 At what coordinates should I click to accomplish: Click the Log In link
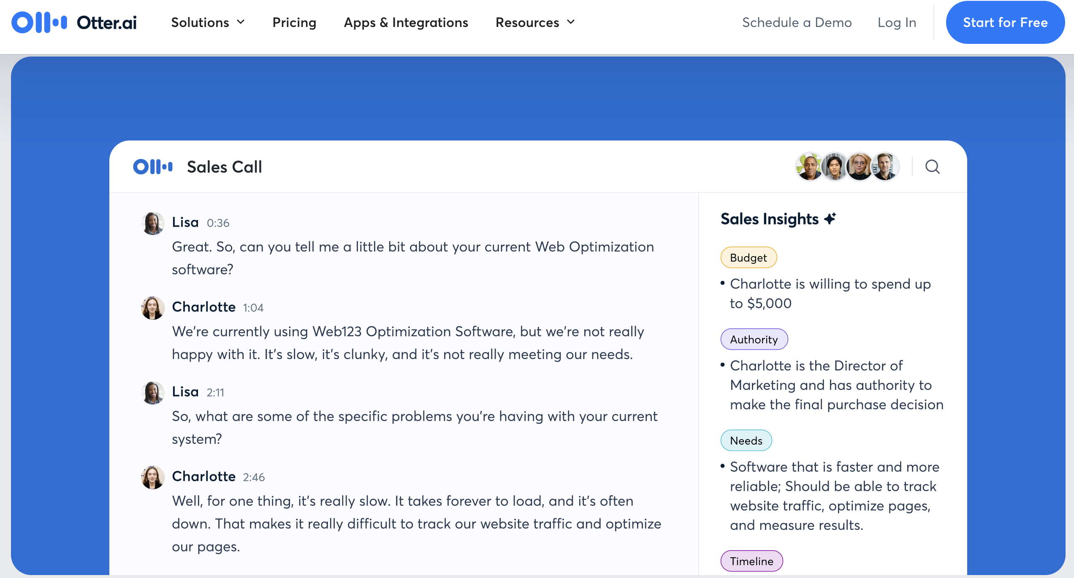point(897,22)
